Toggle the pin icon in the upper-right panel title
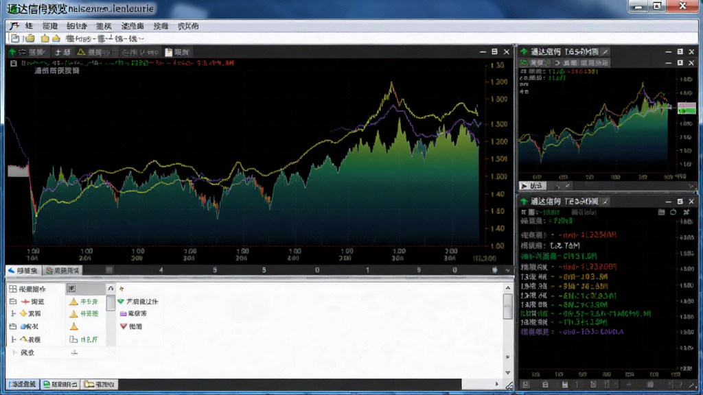The width and height of the screenshot is (703, 395). point(606,52)
